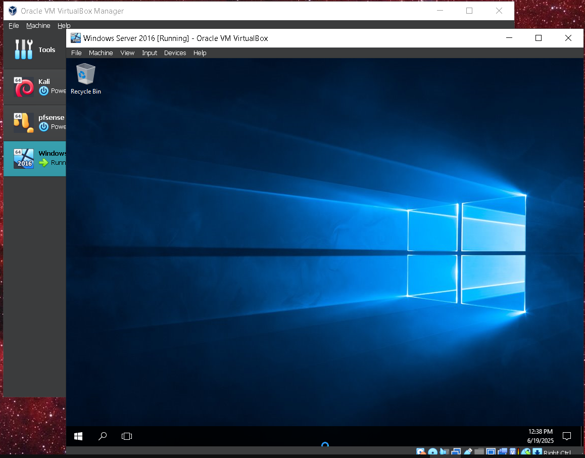Minimize the VirtualBox Manager window

(x=440, y=11)
